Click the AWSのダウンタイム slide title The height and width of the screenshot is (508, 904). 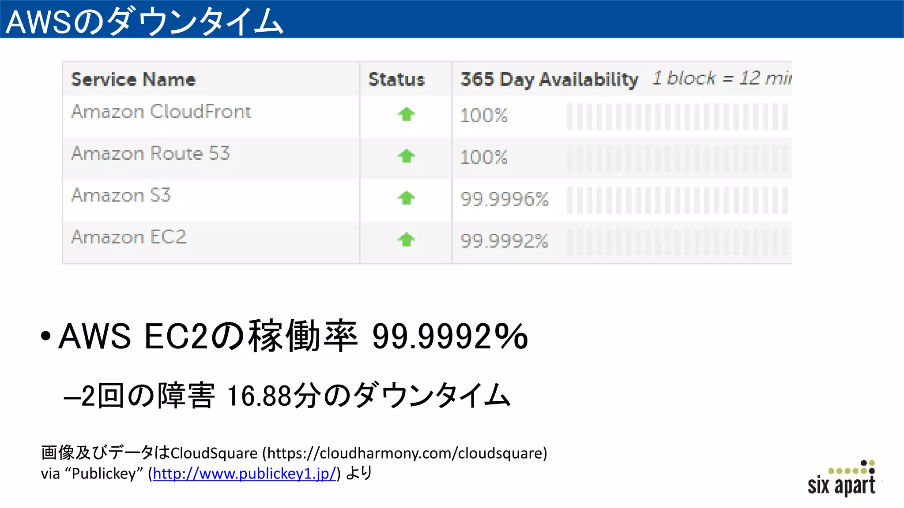[x=145, y=21]
